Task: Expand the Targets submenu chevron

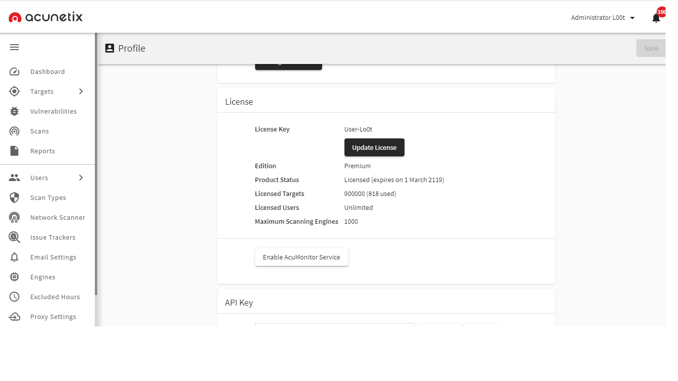Action: pyautogui.click(x=81, y=91)
